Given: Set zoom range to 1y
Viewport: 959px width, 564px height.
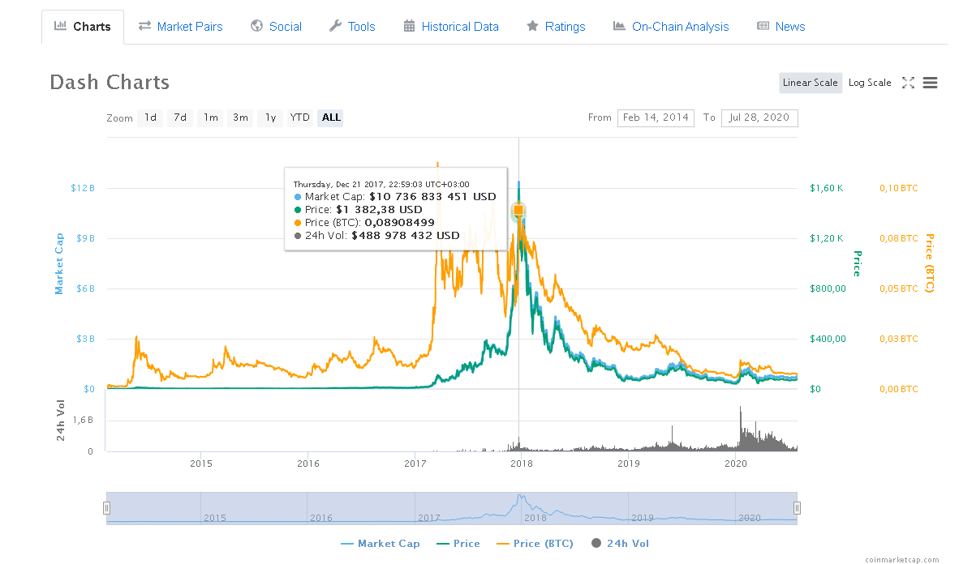Looking at the screenshot, I should [x=270, y=117].
